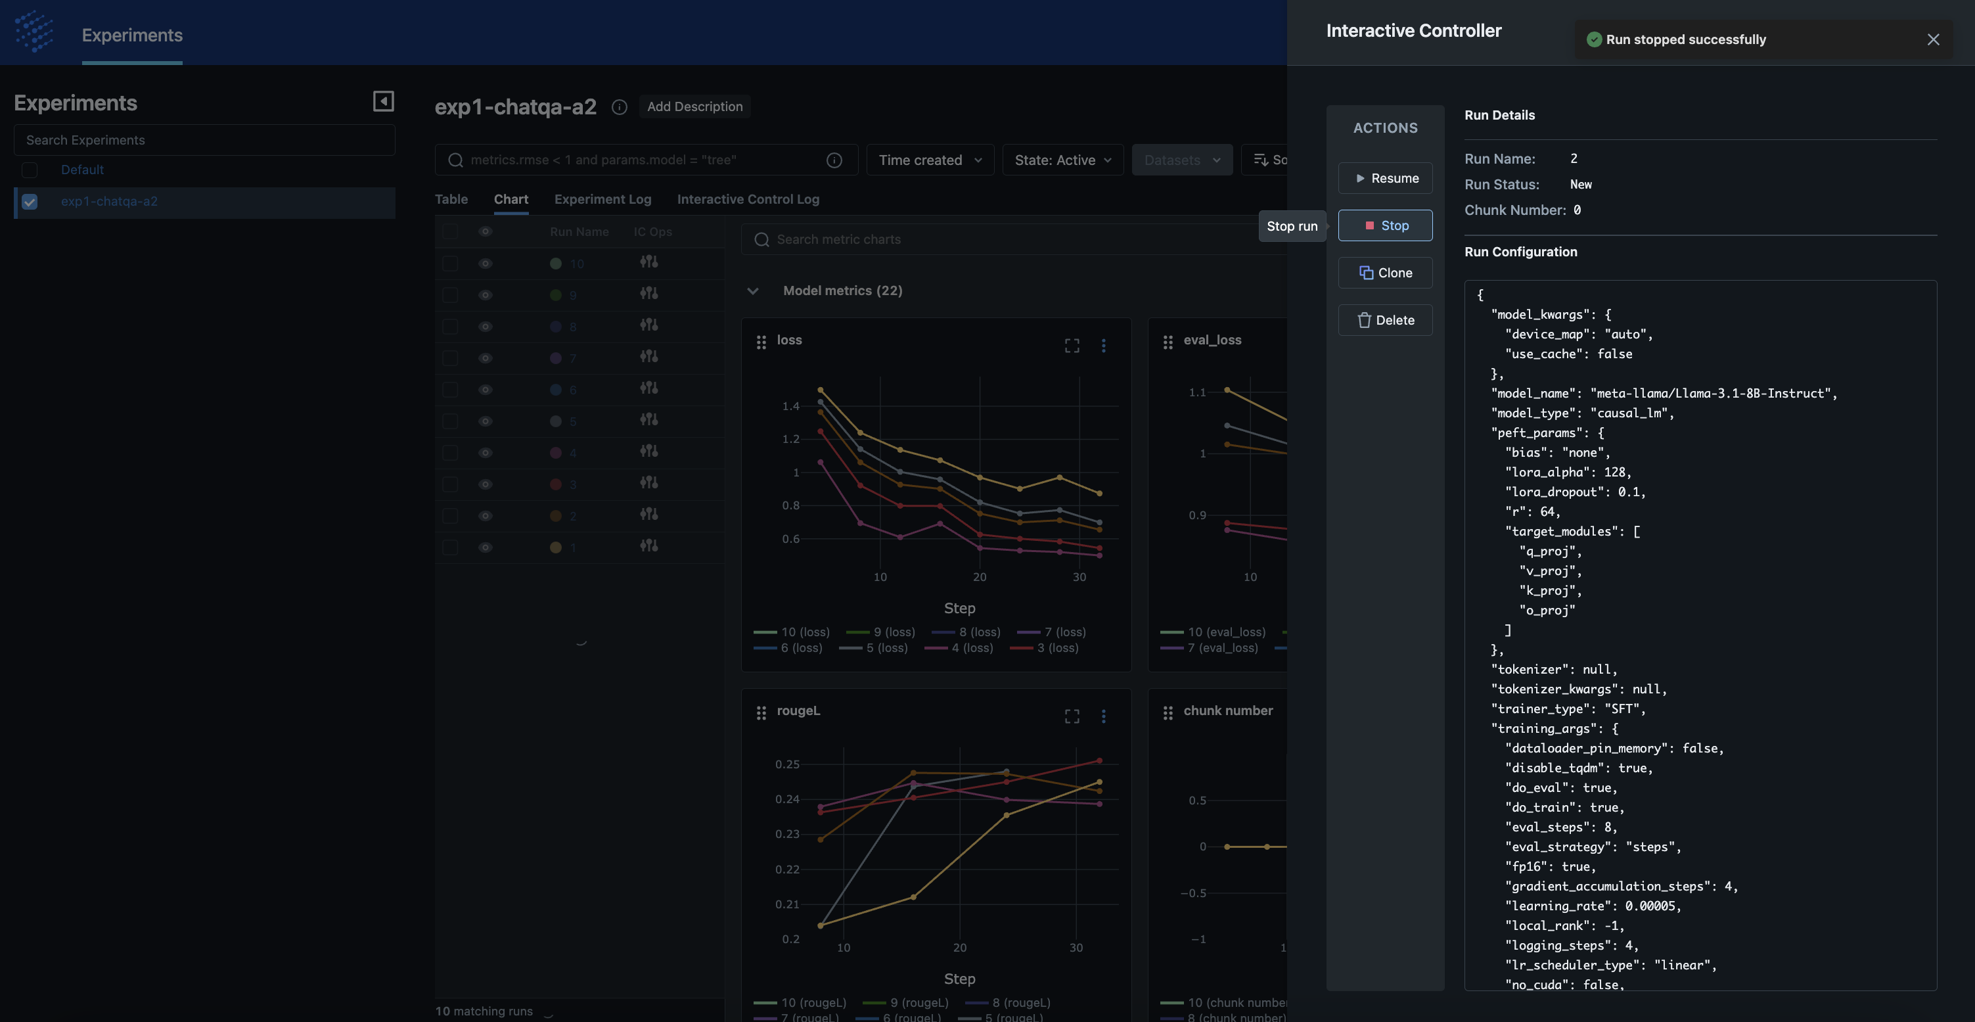The image size is (1975, 1022).
Task: Open the State: Active dropdown
Action: coord(1062,160)
